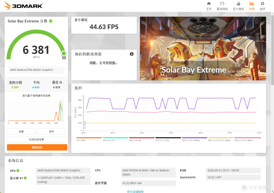
Task: Open the 压力测试 stress test tab
Action: click(238, 6)
